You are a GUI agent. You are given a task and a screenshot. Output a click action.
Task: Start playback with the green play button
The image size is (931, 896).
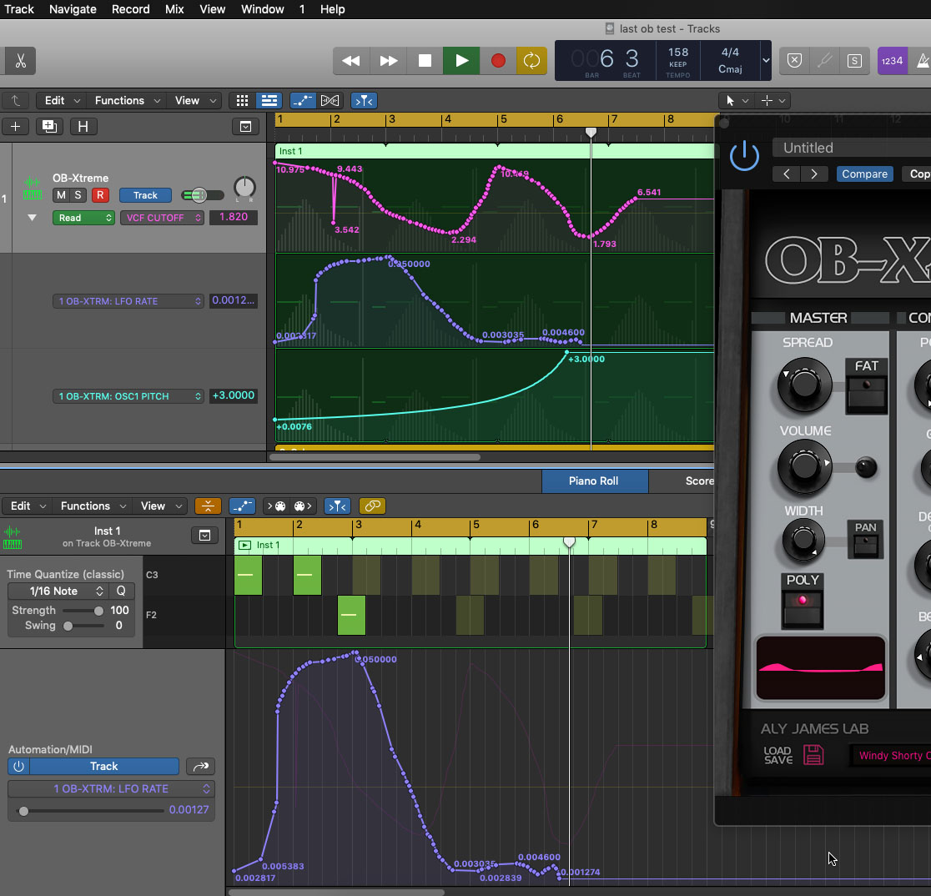click(x=461, y=61)
